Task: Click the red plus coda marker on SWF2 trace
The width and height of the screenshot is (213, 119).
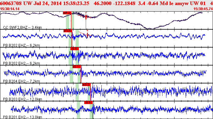Action: [86, 13]
